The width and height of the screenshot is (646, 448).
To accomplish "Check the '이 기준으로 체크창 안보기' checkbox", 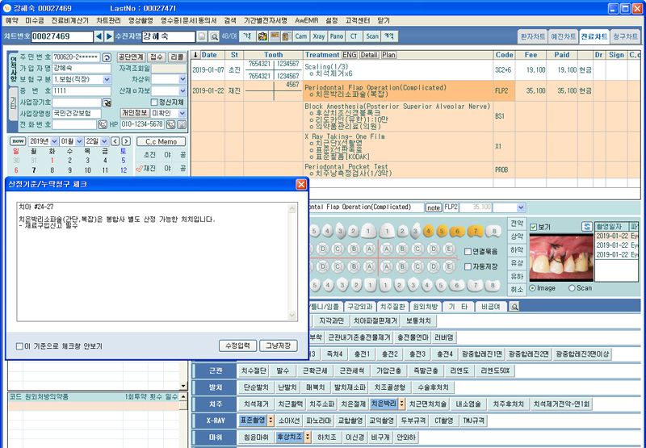I will coord(19,346).
